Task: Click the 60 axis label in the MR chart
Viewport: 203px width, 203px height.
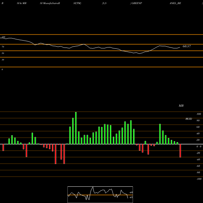Action: click(x=198, y=127)
